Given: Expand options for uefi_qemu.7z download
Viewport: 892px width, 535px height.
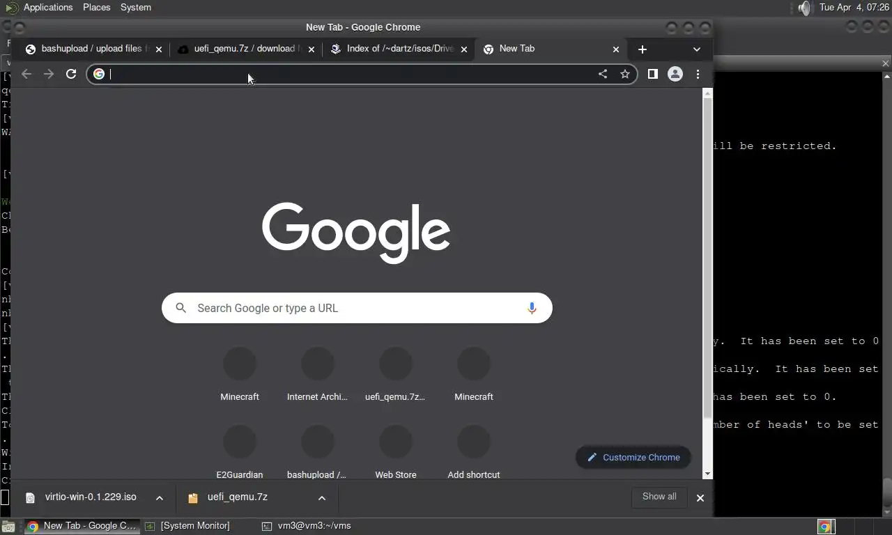Looking at the screenshot, I should click(322, 497).
